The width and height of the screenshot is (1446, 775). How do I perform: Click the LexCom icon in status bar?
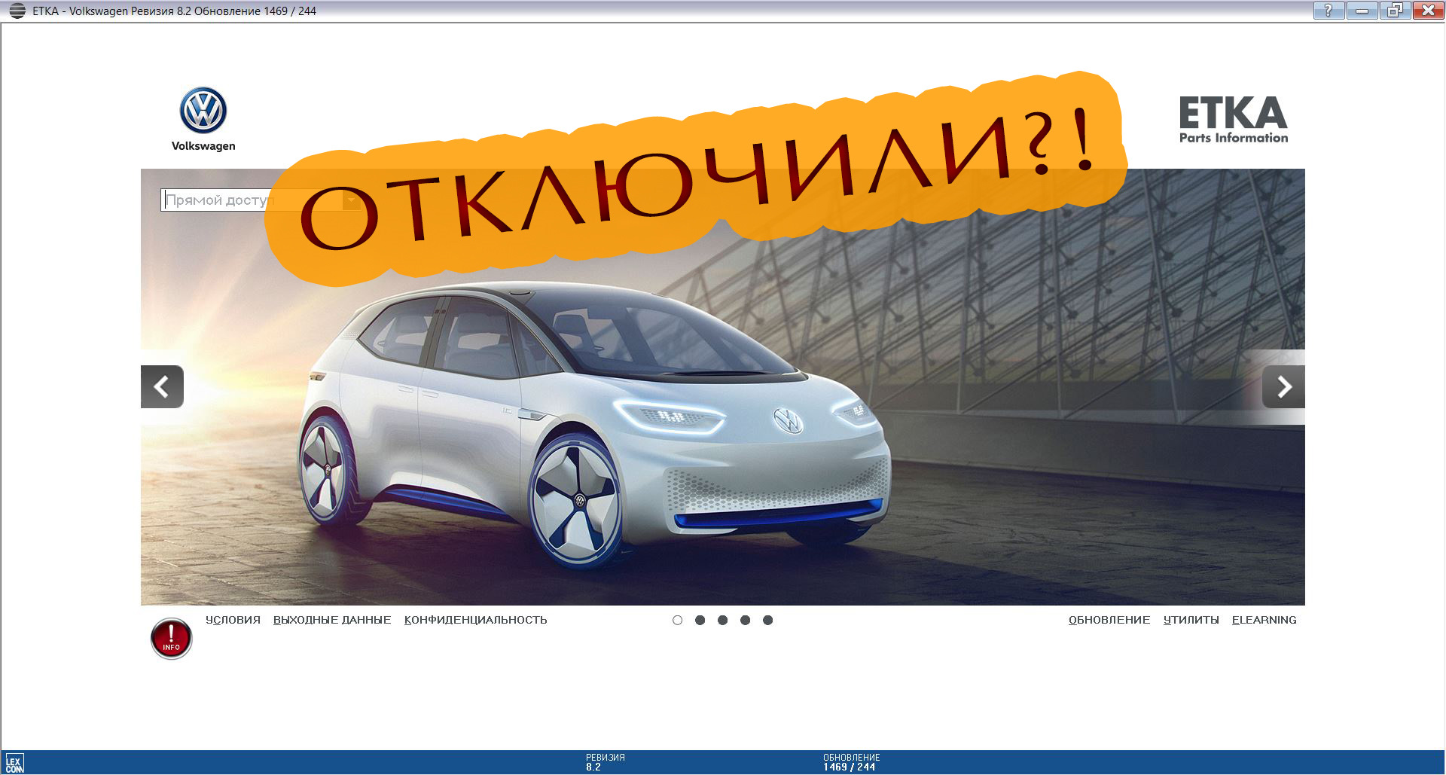pyautogui.click(x=14, y=763)
